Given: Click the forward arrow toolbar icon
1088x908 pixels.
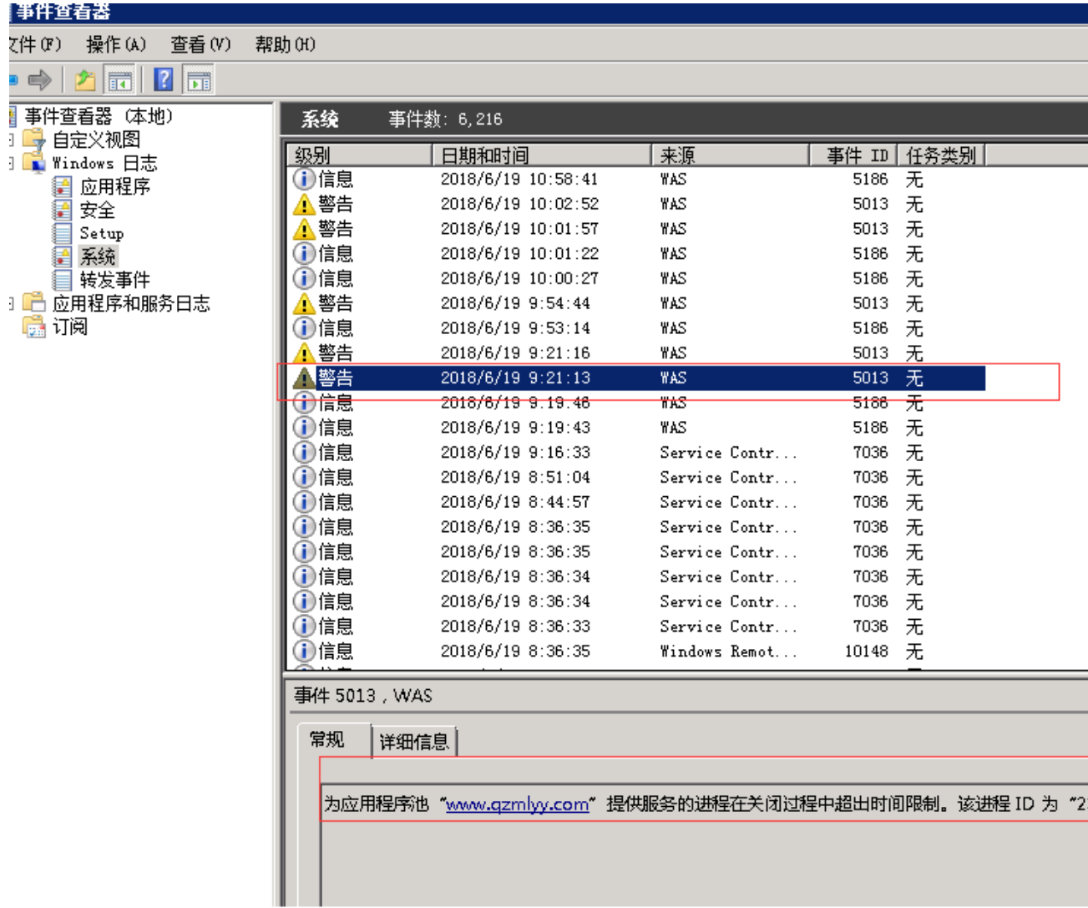Looking at the screenshot, I should point(39,80).
